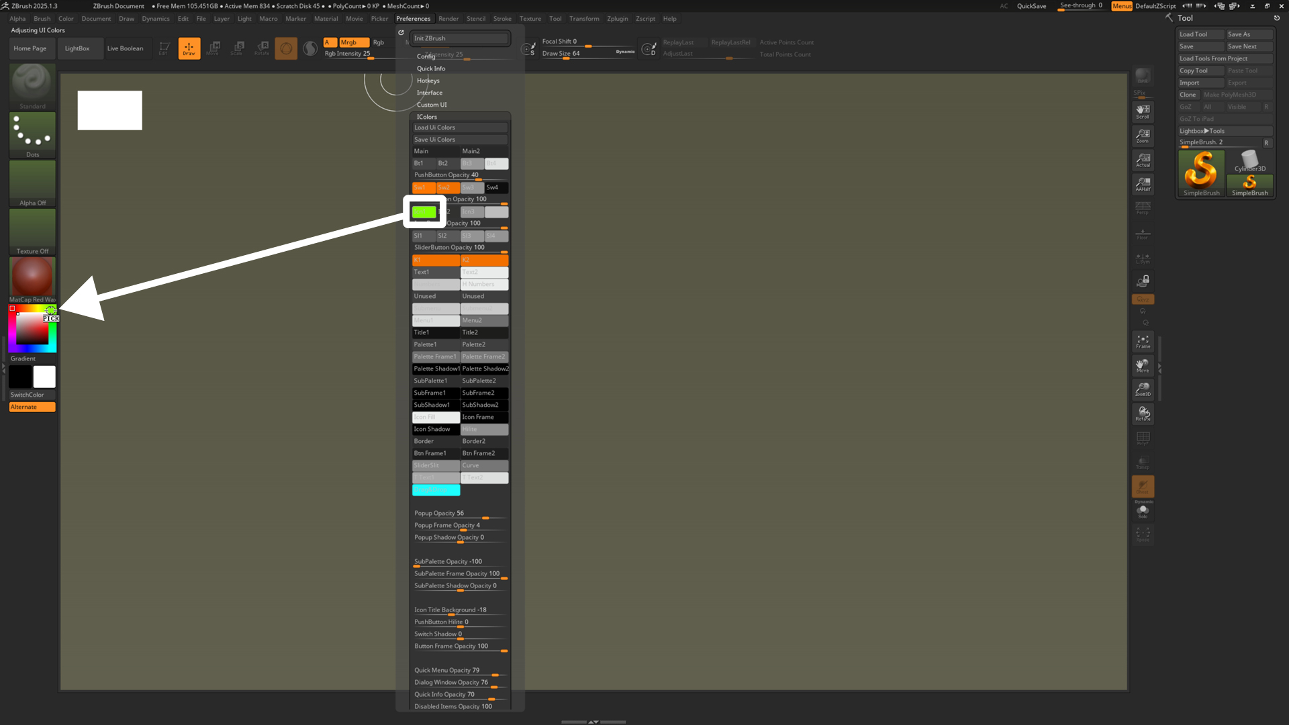This screenshot has height=725, width=1289.
Task: Open the Alpha Off selector
Action: (x=32, y=183)
